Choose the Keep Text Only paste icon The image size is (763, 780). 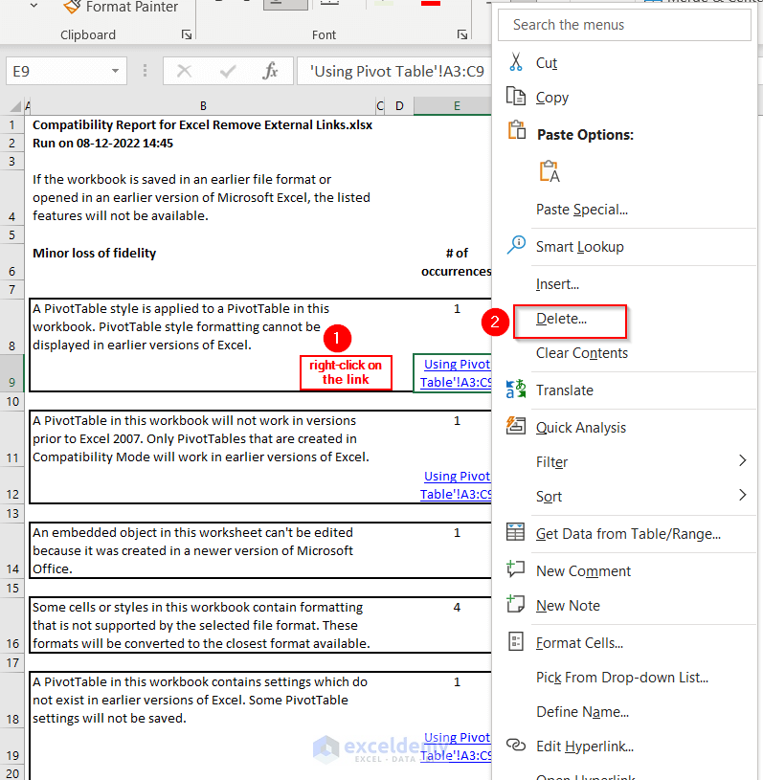pyautogui.click(x=550, y=171)
